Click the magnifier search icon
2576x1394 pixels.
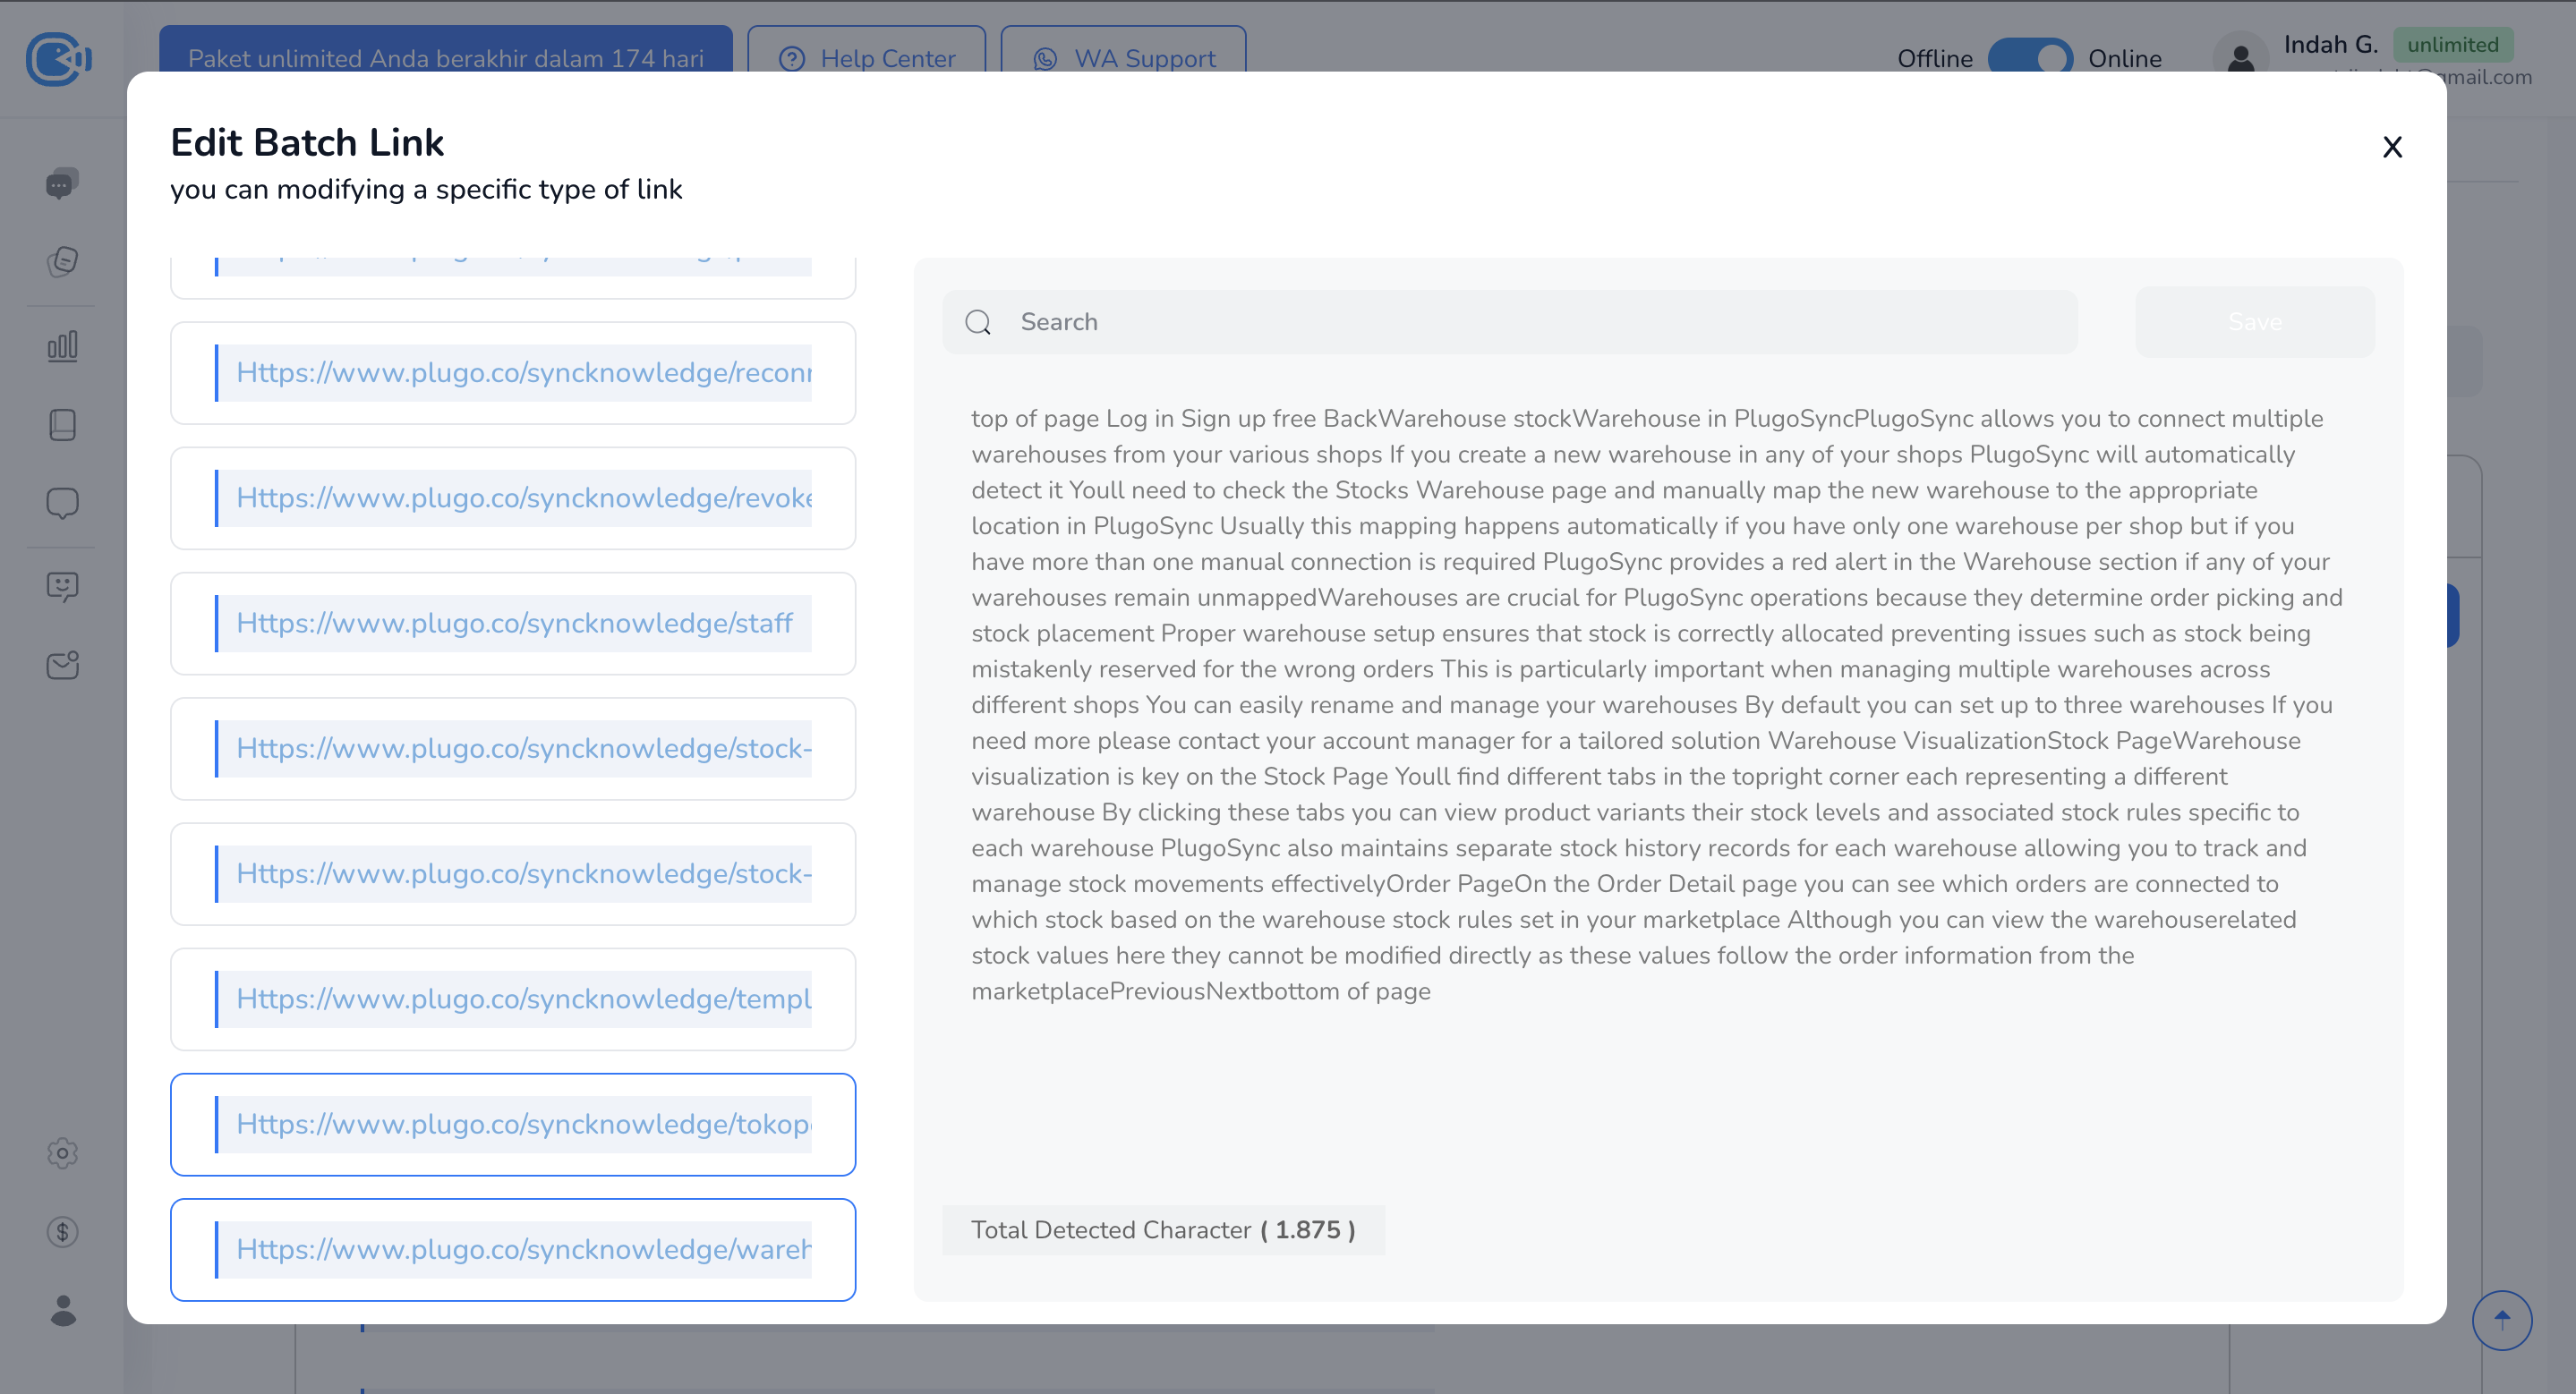978,322
